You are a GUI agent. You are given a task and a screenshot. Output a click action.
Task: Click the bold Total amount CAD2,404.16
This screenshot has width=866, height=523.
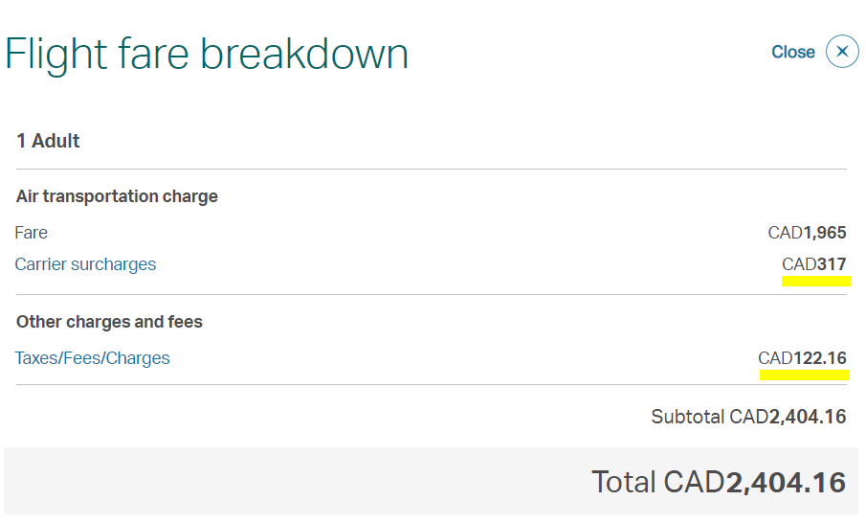click(x=754, y=482)
